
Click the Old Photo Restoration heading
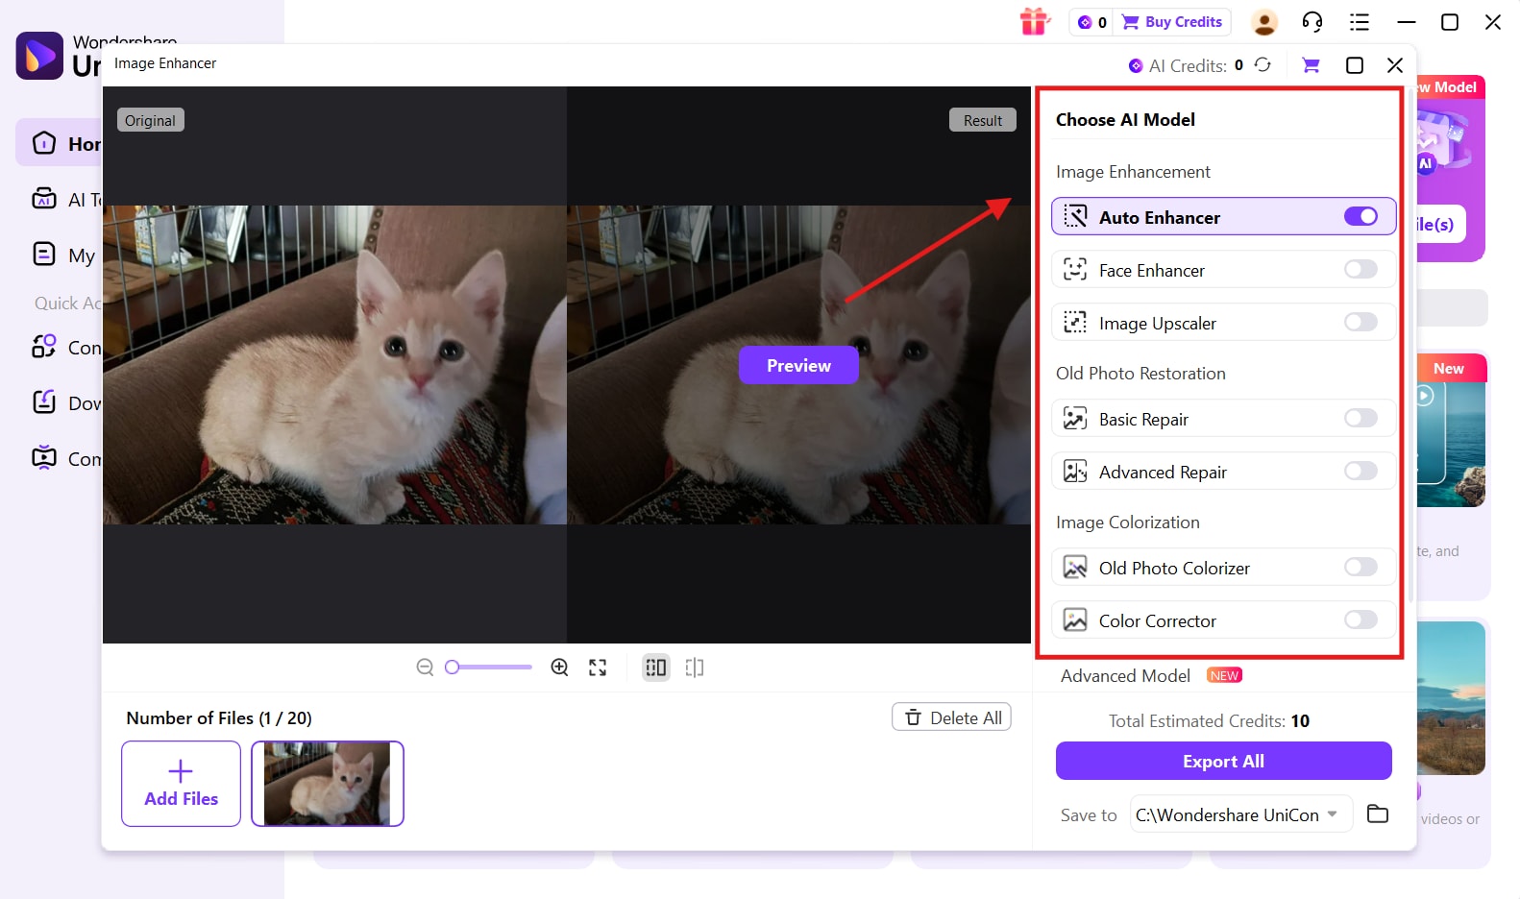(x=1140, y=374)
